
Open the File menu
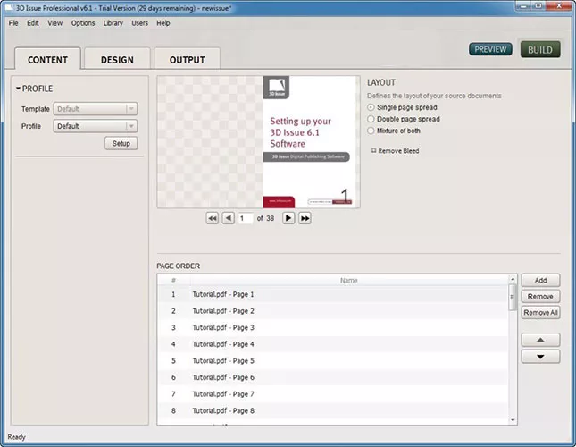click(13, 23)
